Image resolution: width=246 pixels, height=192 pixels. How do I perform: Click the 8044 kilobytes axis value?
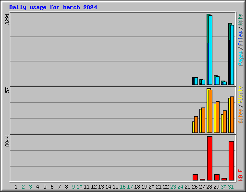(x=7, y=141)
